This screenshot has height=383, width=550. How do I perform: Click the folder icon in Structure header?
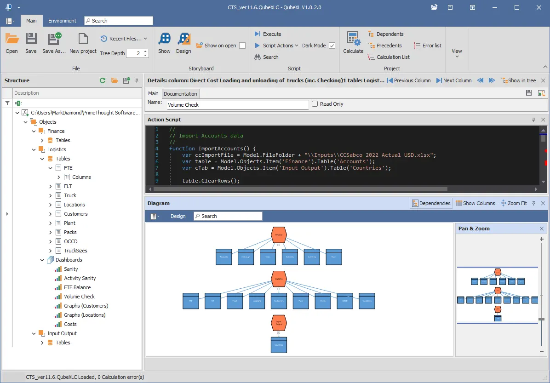tap(115, 80)
